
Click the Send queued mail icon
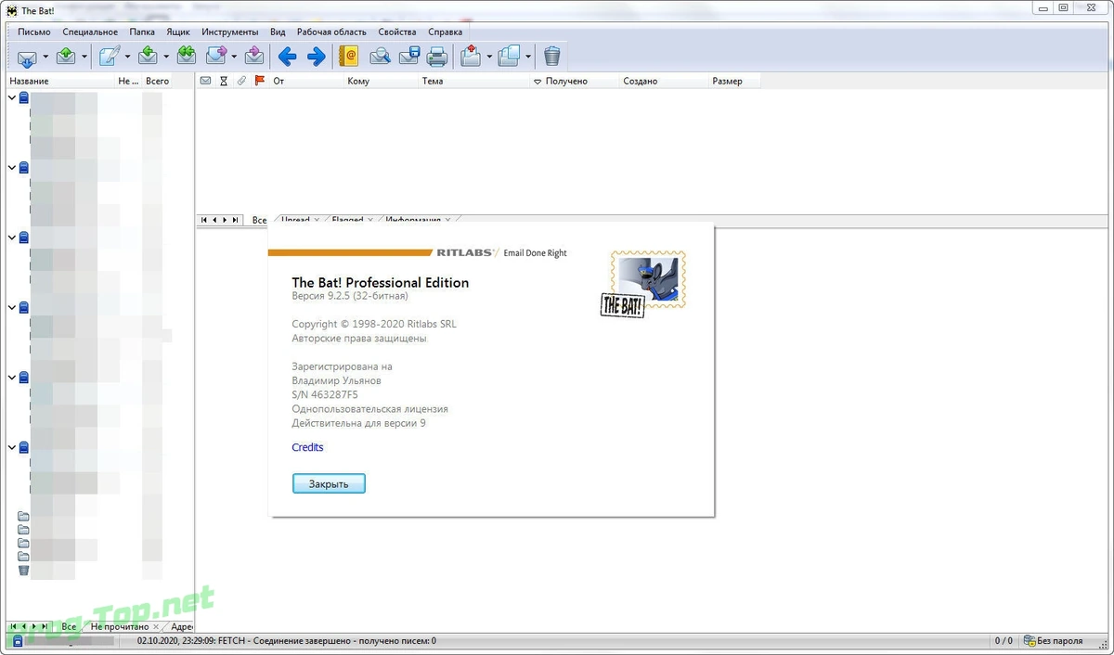tap(66, 57)
